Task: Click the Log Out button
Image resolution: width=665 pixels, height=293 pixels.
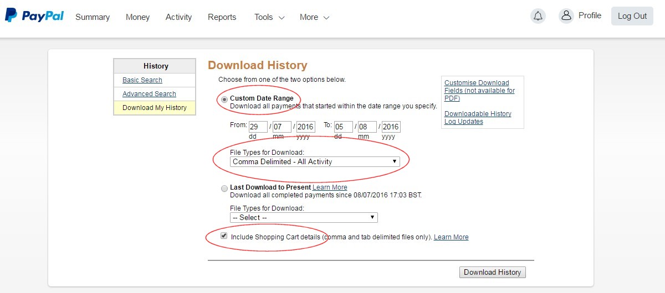Action: point(632,16)
